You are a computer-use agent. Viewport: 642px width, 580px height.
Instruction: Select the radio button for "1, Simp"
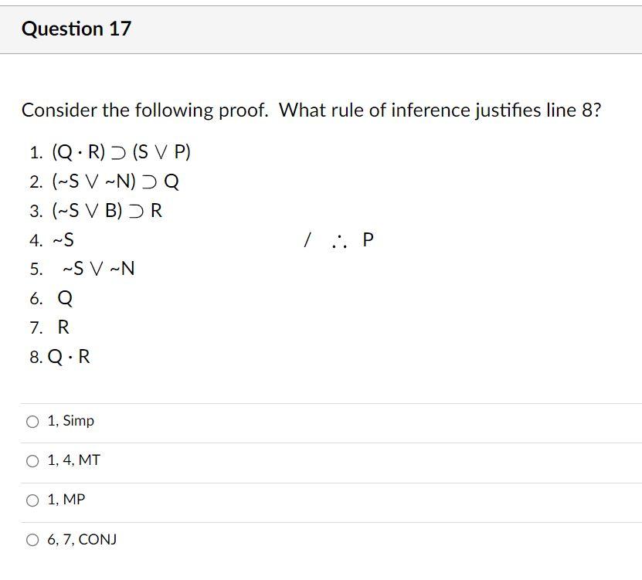(32, 421)
